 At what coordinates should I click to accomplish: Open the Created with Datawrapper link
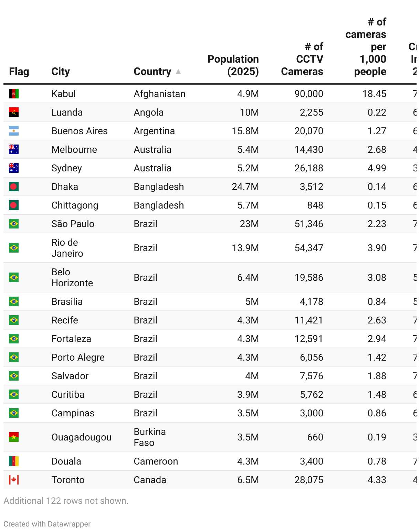pos(47,524)
